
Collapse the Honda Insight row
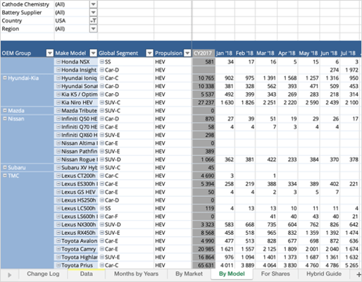[58, 70]
